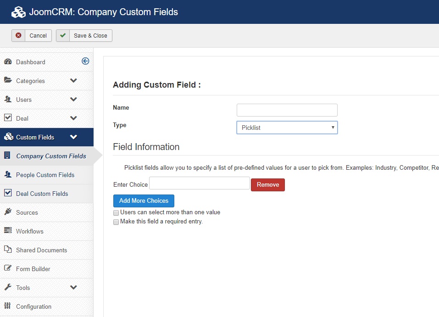Click the Shared Documents pages icon
The height and width of the screenshot is (317, 439).
click(8, 249)
